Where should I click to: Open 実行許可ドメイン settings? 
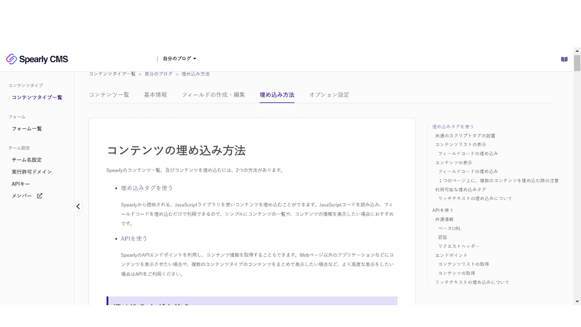(32, 172)
